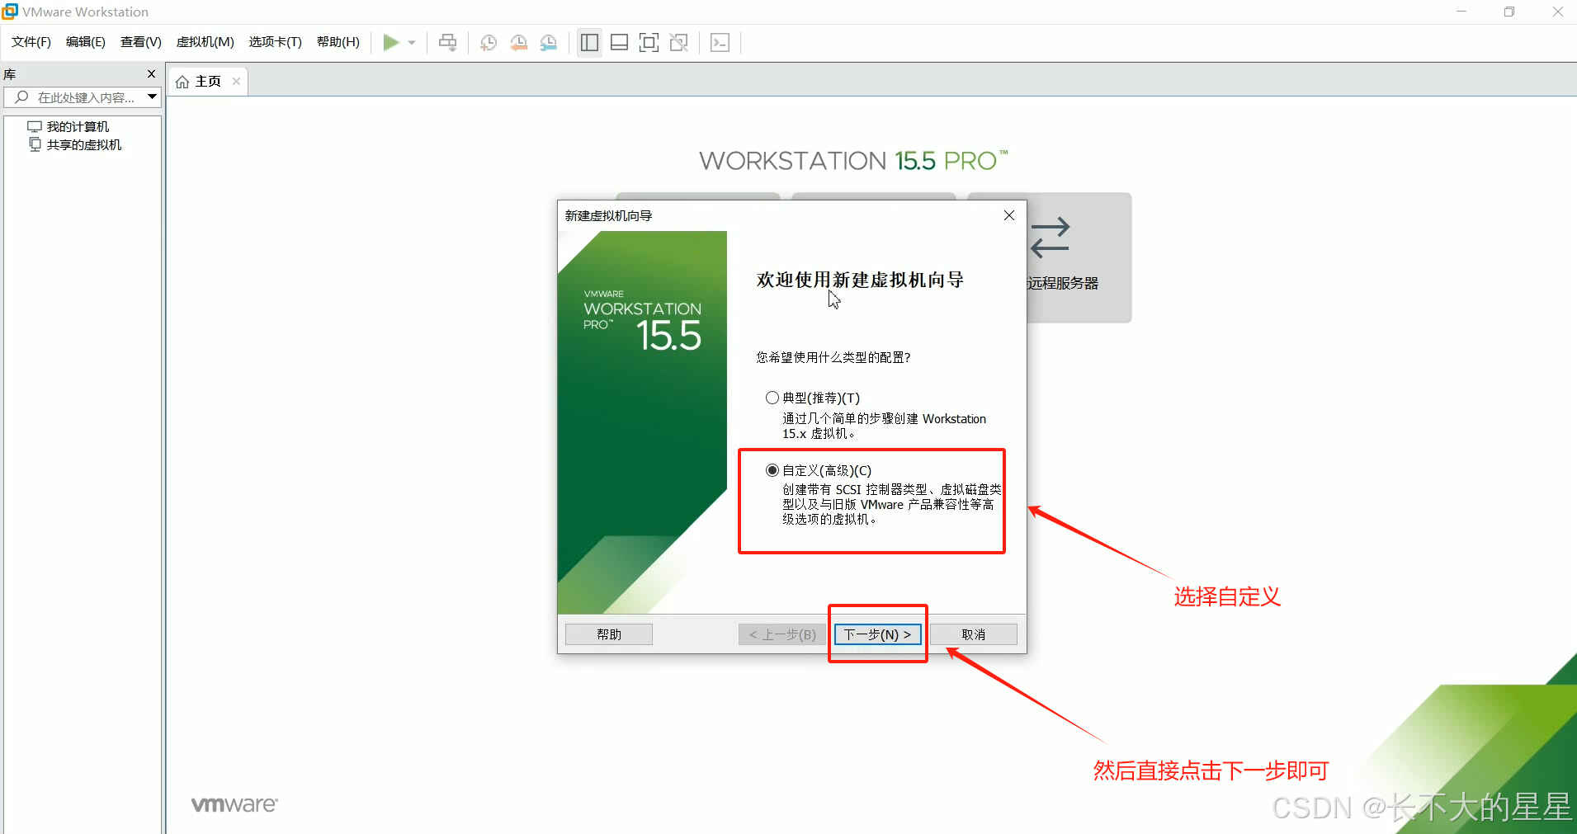The width and height of the screenshot is (1577, 834).
Task: Click Send Ctrl+Alt+Del toolbar icon
Action: click(448, 42)
